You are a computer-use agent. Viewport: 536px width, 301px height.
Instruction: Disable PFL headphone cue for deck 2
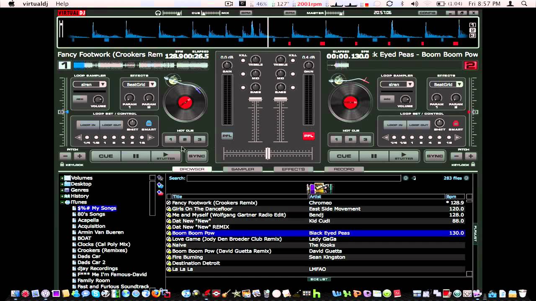[x=309, y=136]
